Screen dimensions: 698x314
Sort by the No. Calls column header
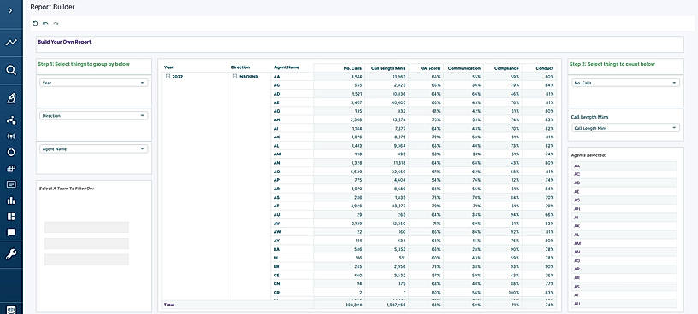click(352, 68)
